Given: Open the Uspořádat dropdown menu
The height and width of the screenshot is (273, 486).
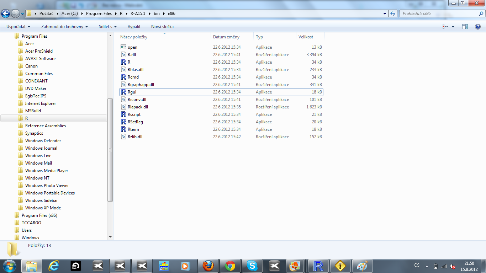Looking at the screenshot, I should point(19,27).
